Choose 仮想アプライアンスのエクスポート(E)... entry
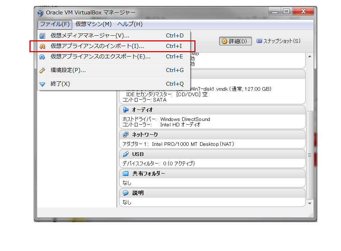This screenshot has height=251, width=341. coord(114,57)
